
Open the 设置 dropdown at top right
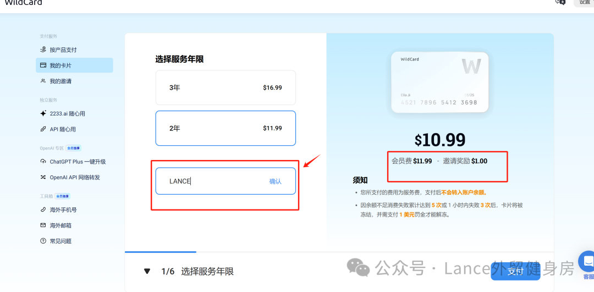(584, 2)
